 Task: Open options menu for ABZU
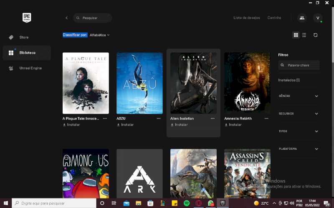(159, 119)
